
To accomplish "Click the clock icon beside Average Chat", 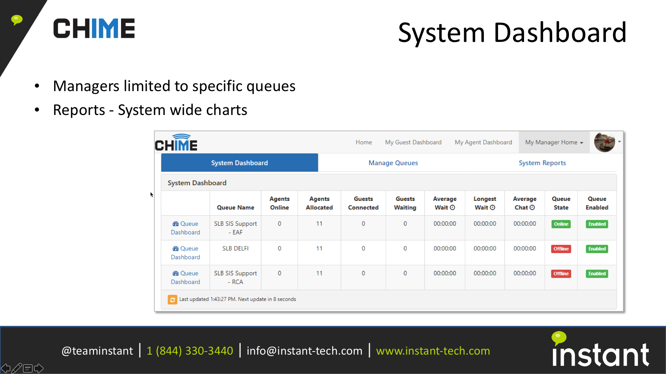I will (x=532, y=207).
